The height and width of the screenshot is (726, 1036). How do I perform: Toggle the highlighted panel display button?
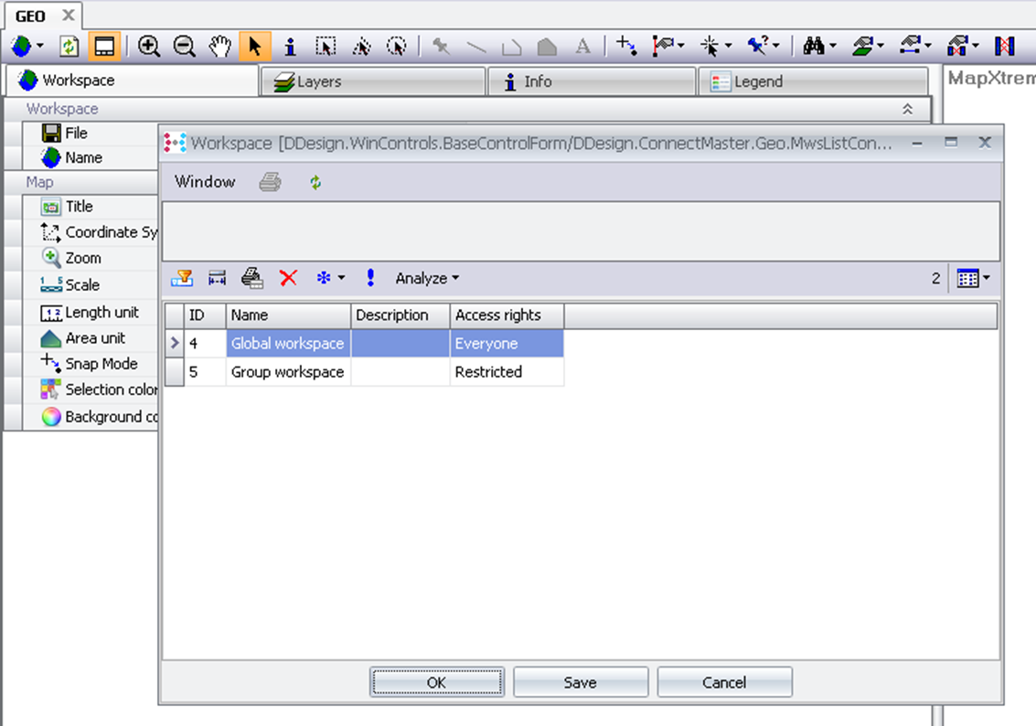[x=104, y=47]
